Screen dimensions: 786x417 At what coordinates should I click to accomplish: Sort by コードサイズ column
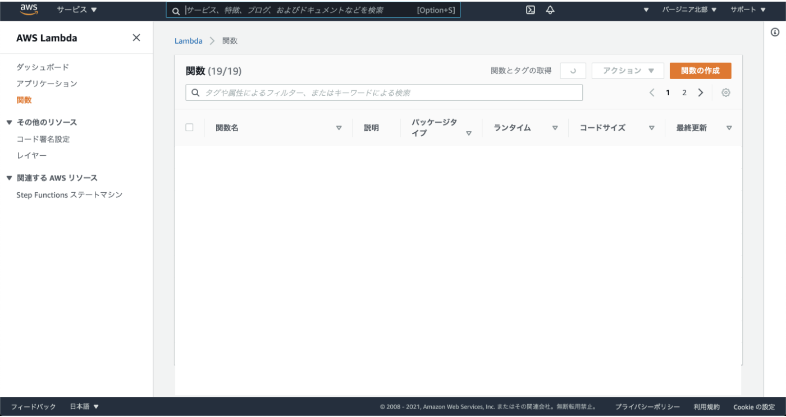(x=652, y=128)
